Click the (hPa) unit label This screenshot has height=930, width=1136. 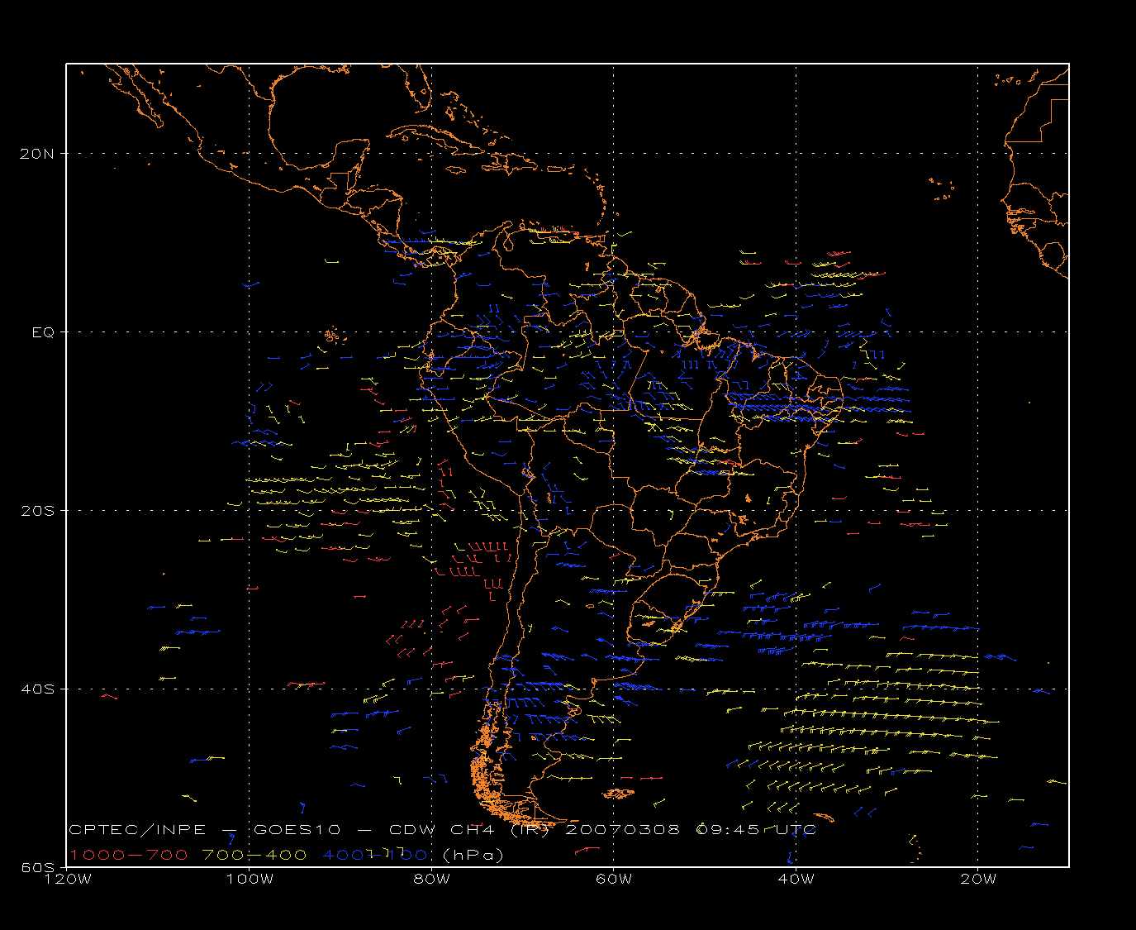[473, 855]
